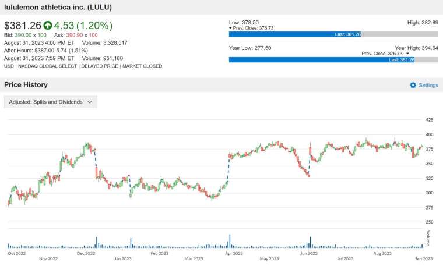443x266 pixels.
Task: Click the Settings link text
Action: point(428,85)
